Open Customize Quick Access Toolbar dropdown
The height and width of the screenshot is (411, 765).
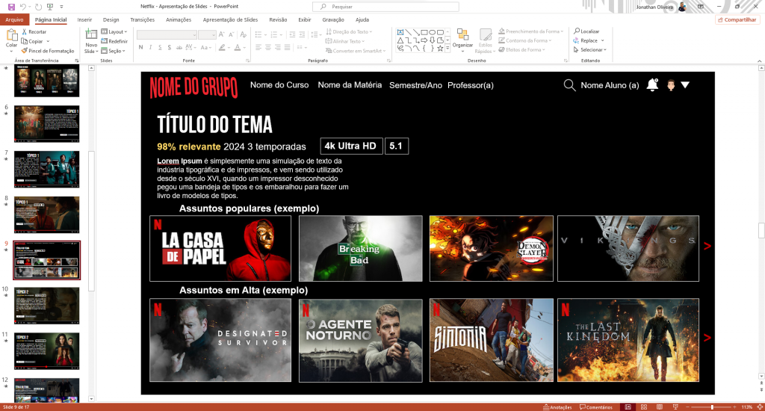(x=61, y=7)
